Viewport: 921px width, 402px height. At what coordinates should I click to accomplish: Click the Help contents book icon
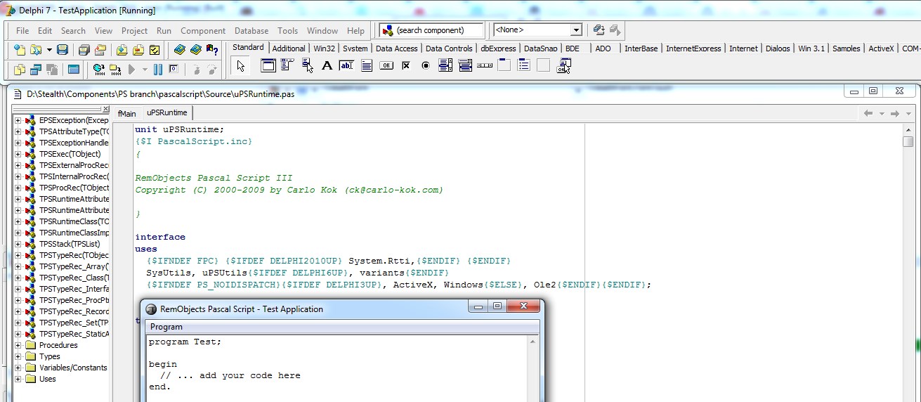coord(180,50)
